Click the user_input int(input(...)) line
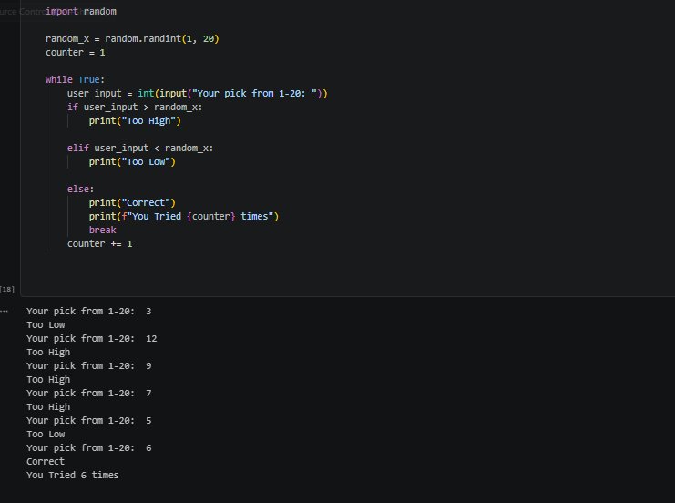The width and height of the screenshot is (675, 503). (x=197, y=94)
